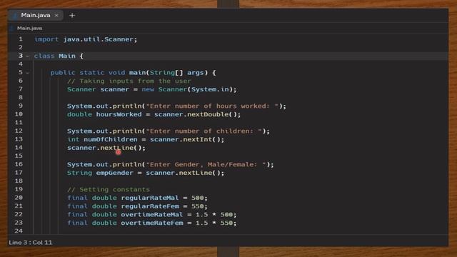Close the Main.java tab

(x=56, y=15)
